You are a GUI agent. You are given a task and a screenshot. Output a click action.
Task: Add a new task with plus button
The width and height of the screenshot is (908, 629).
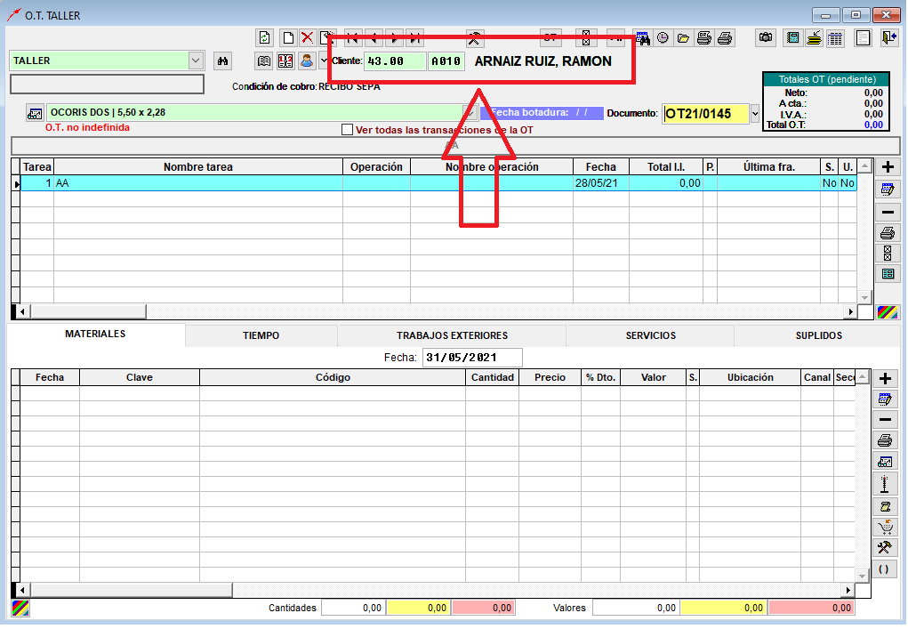click(888, 167)
